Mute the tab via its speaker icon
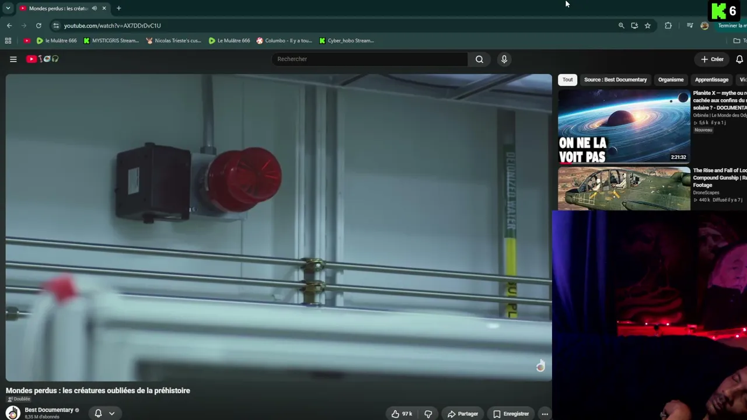The width and height of the screenshot is (747, 420). click(94, 8)
